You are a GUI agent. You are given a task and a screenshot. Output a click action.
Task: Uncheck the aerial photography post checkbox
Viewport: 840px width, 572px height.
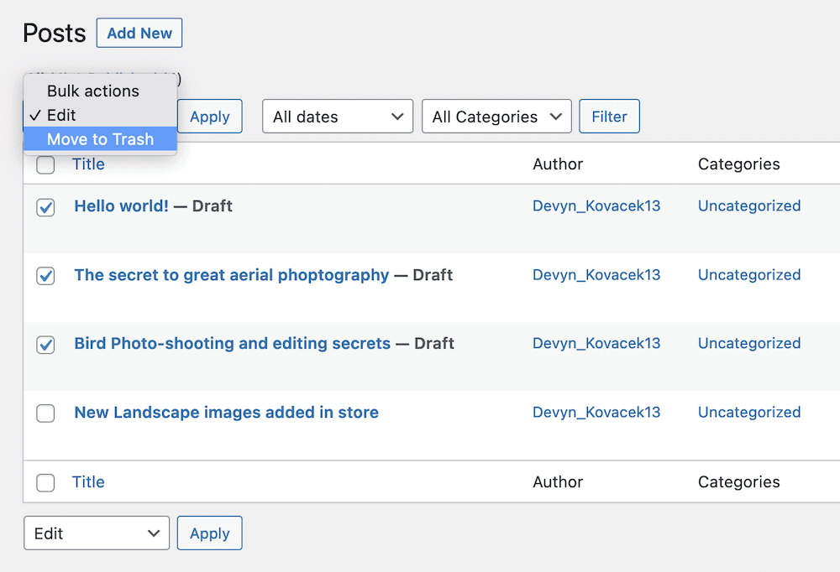[46, 276]
